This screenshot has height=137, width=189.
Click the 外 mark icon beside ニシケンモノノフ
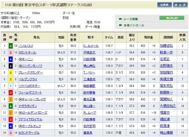coord(20,66)
